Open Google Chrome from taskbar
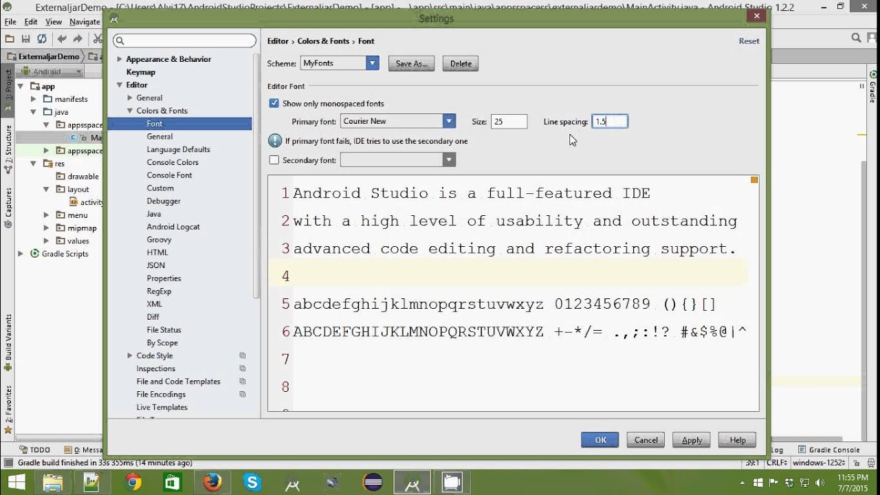The height and width of the screenshot is (495, 880). 133,483
